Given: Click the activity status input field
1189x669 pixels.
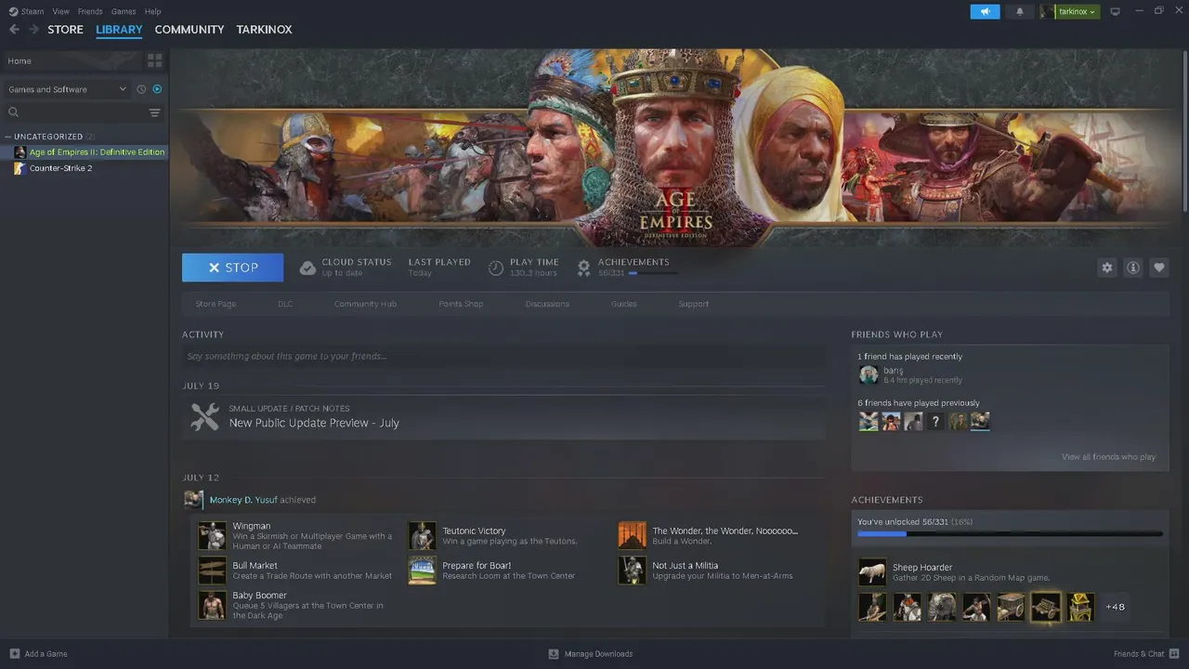Looking at the screenshot, I should coord(503,356).
